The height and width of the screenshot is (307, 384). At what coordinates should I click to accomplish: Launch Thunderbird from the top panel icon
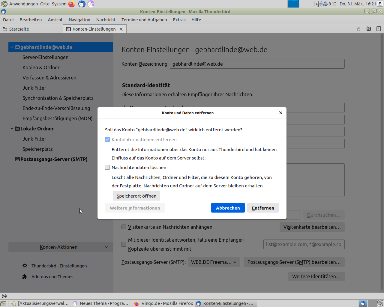[82, 4]
